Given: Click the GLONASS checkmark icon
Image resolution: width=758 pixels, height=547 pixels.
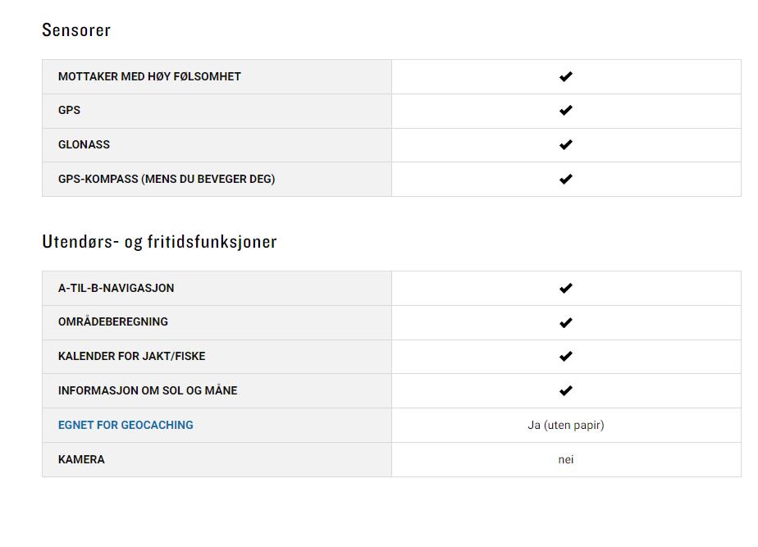Looking at the screenshot, I should pos(565,145).
